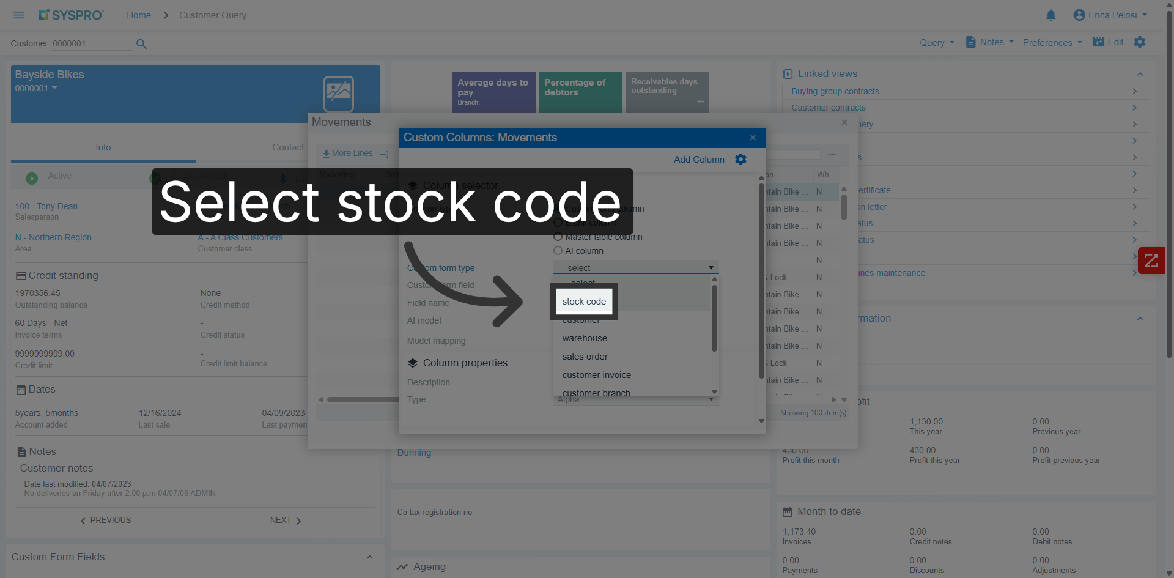Click Month to date calendar icon
1174x578 pixels.
pos(788,512)
